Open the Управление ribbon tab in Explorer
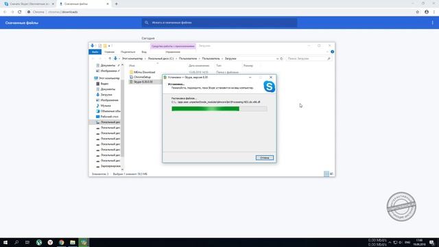Viewport: 439px width, 247px height. [x=173, y=52]
